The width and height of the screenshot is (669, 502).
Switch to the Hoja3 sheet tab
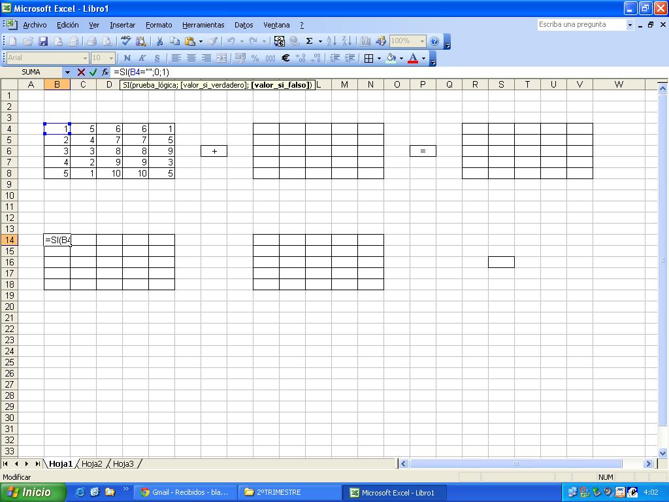pyautogui.click(x=123, y=463)
